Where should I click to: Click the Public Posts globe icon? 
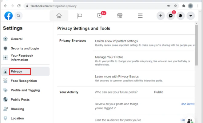coord(6,99)
